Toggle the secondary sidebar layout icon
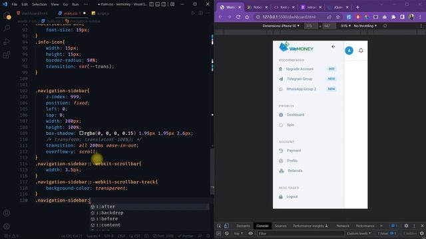 (x=164, y=4)
